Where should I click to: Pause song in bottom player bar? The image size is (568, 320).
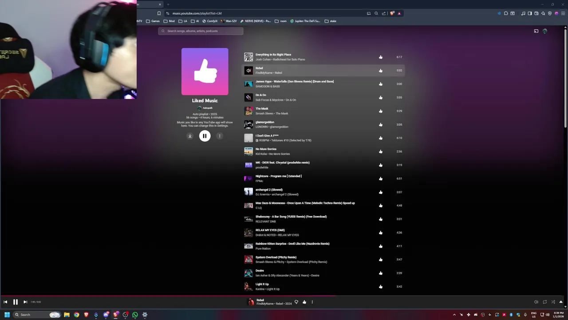[15, 302]
